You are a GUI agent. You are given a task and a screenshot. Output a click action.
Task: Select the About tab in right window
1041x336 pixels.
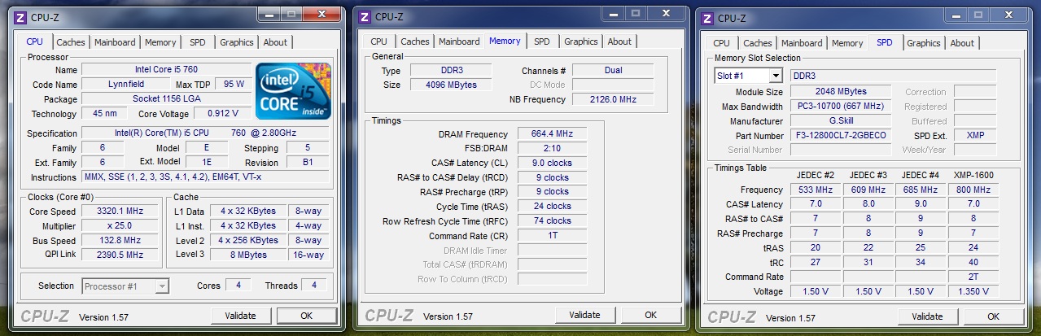pyautogui.click(x=962, y=43)
